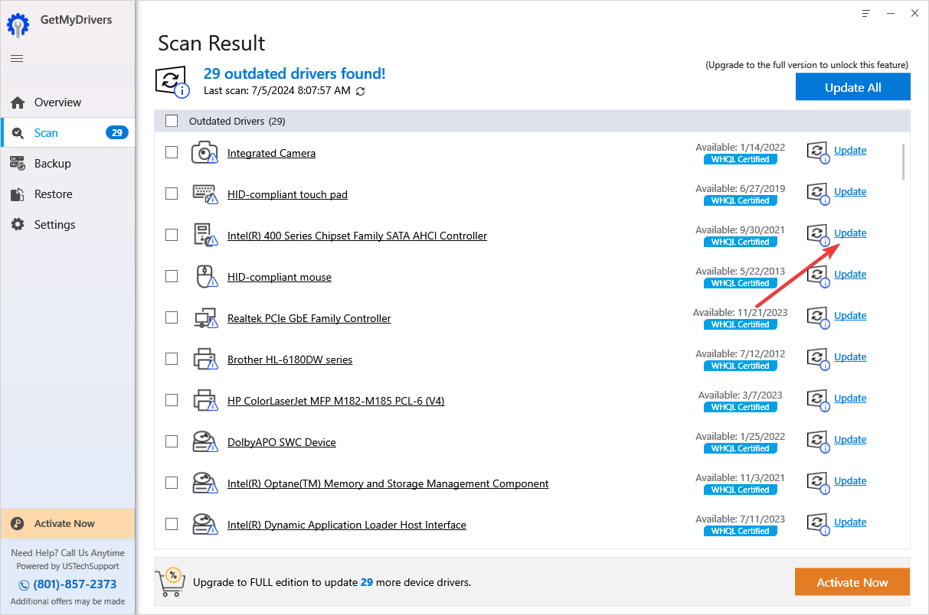The width and height of the screenshot is (929, 615).
Task: Open the Brother HL-6180DW series link
Action: coord(289,360)
